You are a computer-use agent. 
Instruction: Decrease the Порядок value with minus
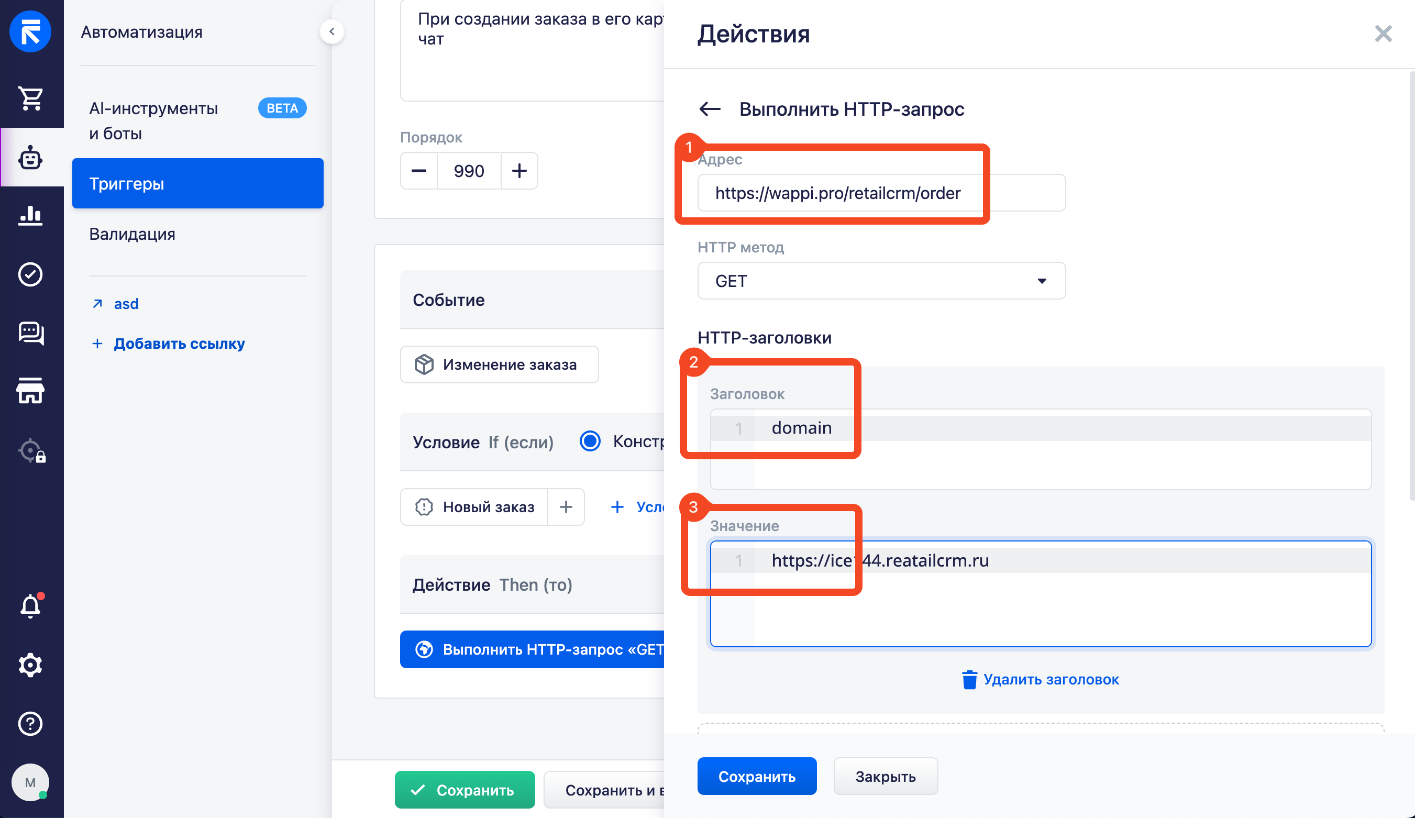[x=419, y=171]
